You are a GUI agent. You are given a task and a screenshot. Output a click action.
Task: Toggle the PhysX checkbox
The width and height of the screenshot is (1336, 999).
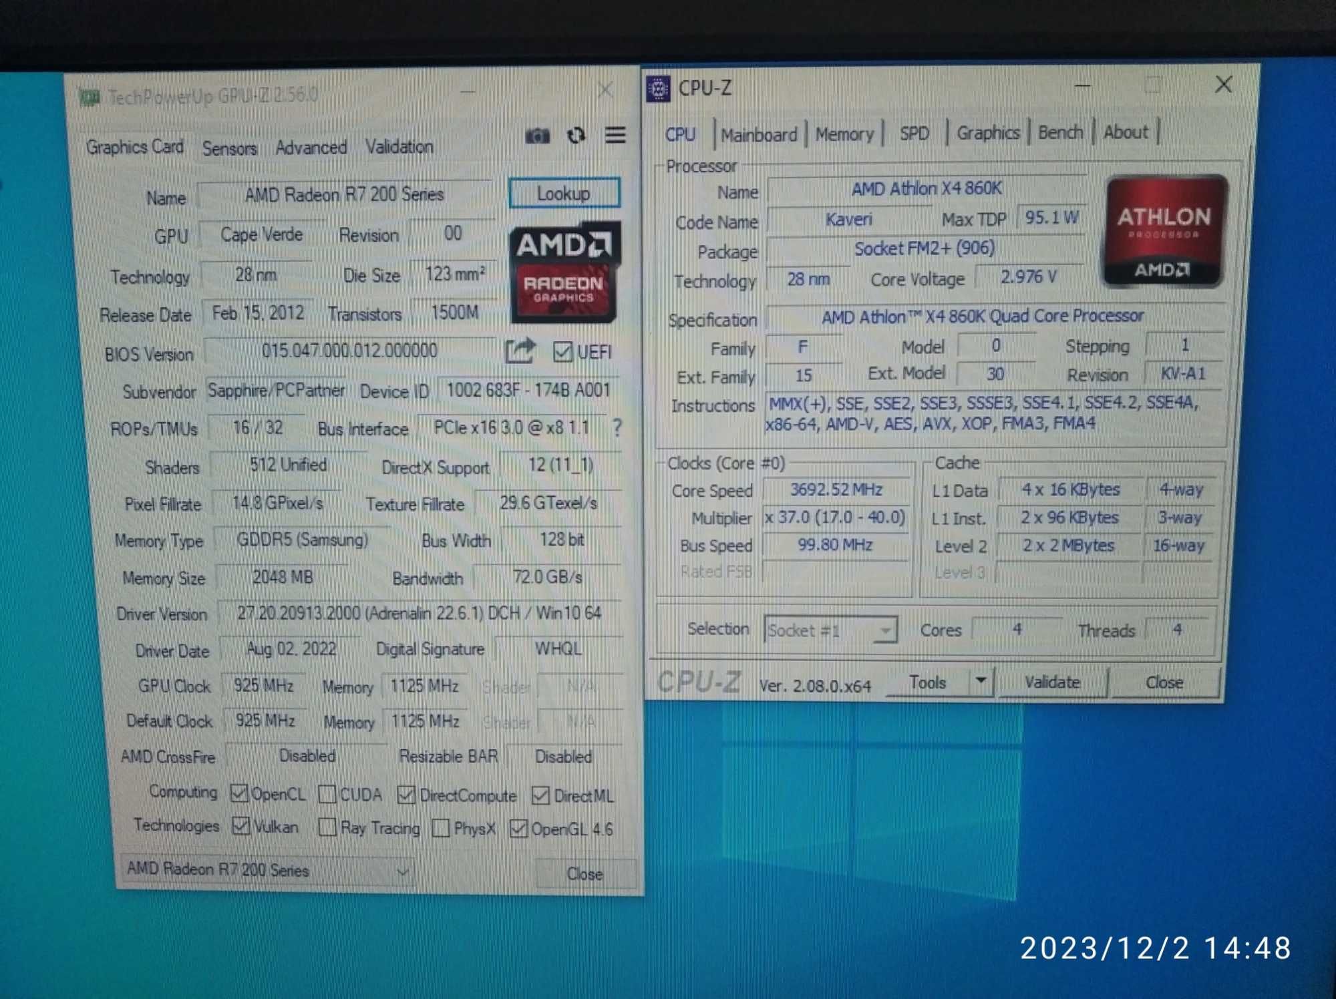tap(440, 828)
